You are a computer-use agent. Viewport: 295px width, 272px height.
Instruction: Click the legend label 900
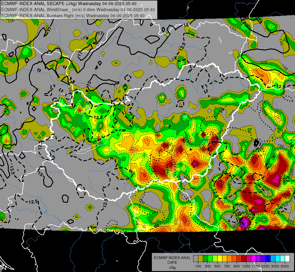click(x=237, y=266)
